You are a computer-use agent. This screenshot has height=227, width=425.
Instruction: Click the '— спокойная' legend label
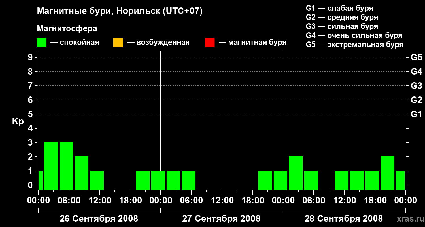point(75,43)
